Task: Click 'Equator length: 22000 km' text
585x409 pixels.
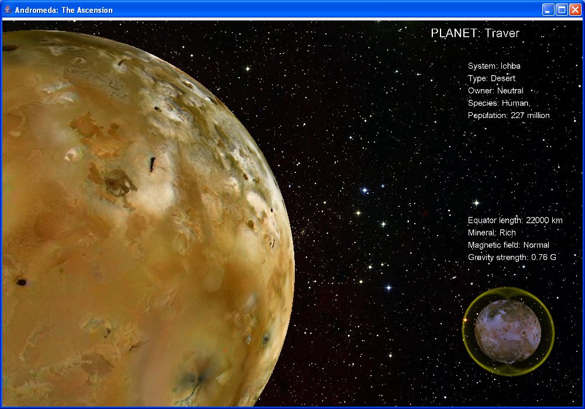Action: 515,220
